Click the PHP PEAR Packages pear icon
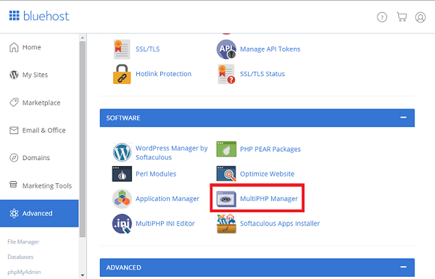435x279 pixels. [x=226, y=149]
